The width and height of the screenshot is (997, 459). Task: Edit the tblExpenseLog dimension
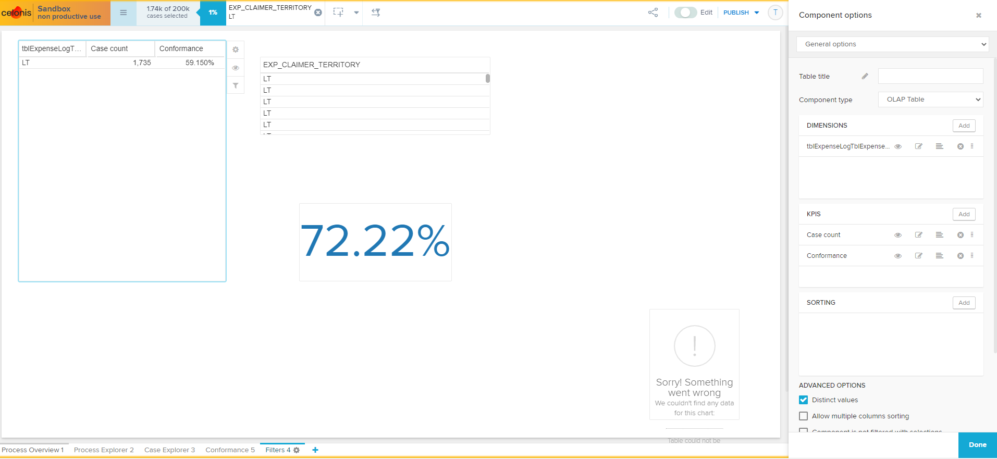[919, 146]
